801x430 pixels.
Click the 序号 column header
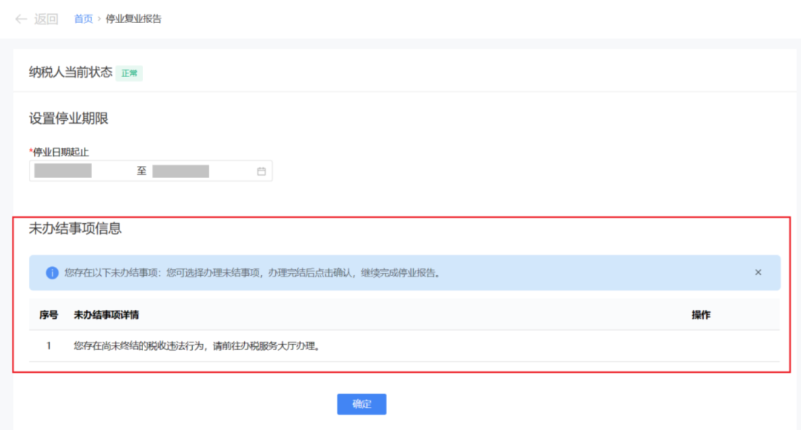point(48,315)
